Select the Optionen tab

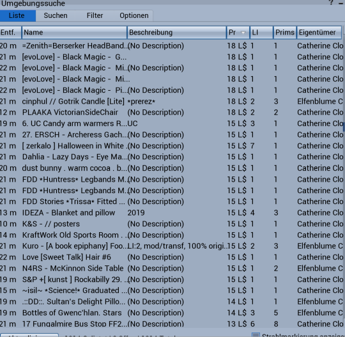pyautogui.click(x=134, y=15)
